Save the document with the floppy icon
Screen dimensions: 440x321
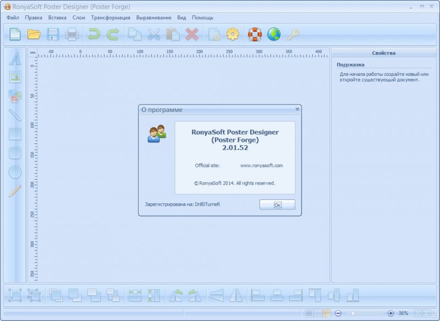coord(53,35)
